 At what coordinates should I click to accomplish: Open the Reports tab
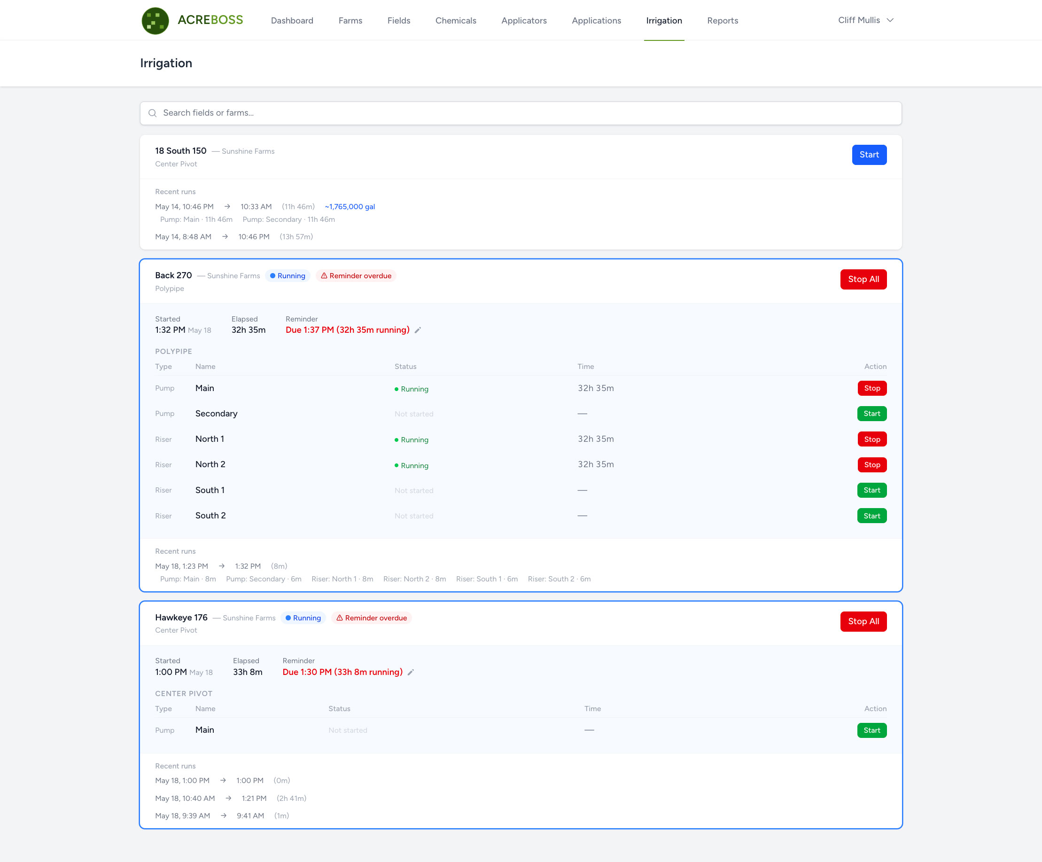723,20
